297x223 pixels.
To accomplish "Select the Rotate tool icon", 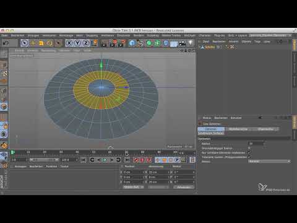I will [x=49, y=43].
